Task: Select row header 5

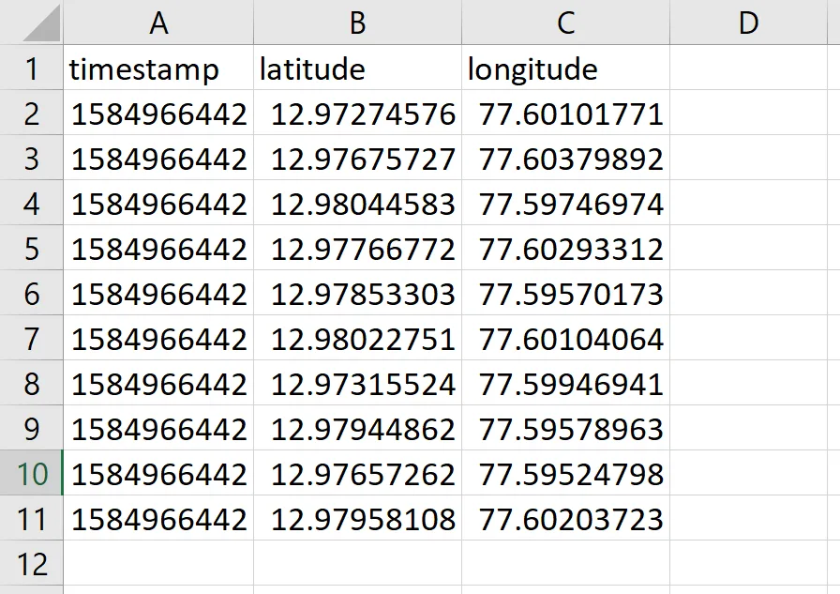Action: [32, 249]
